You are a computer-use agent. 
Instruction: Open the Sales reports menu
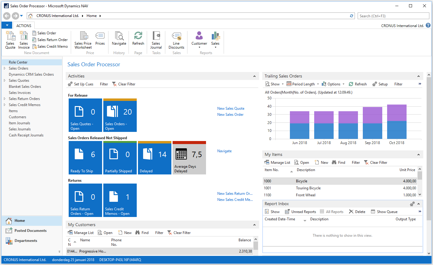coord(215,40)
